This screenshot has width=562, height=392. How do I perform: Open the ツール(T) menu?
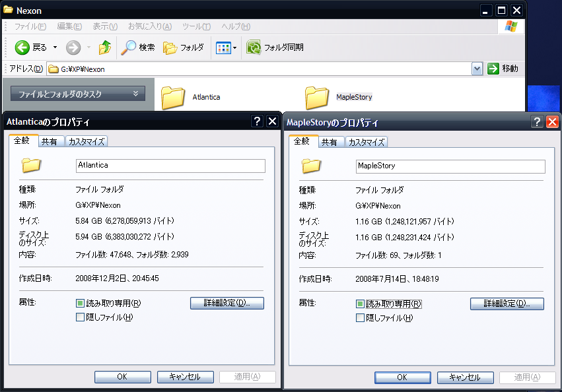point(196,26)
